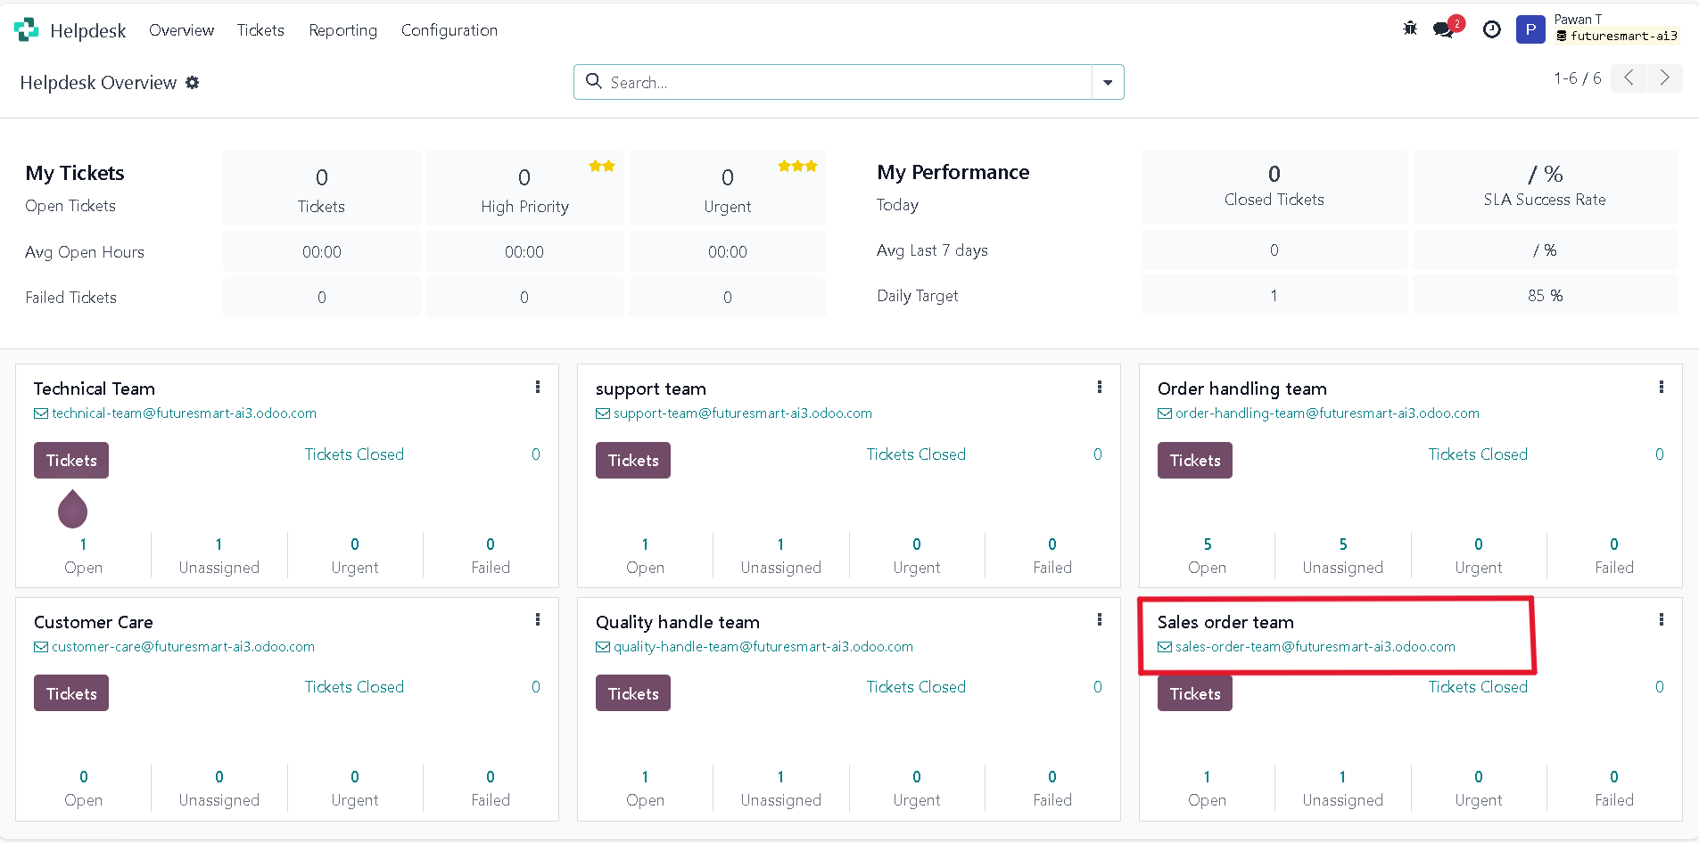
Task: Click the search magnifier icon
Action: pyautogui.click(x=594, y=81)
